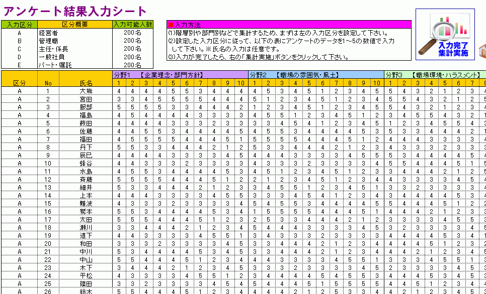Viewport: 486px width, 294px height.
Task: Click the magenta 入力方法 title bar
Action: point(289,24)
